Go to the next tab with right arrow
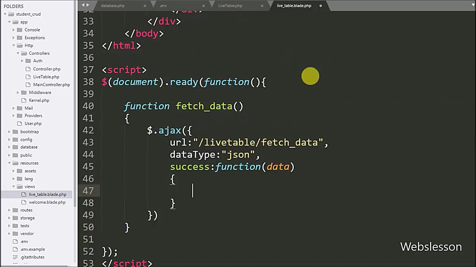Screen dimensions: 476x267 88,5
